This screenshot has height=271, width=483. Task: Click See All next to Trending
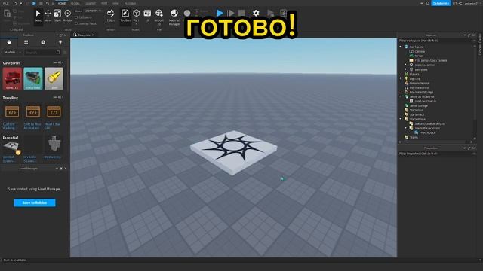pyautogui.click(x=57, y=97)
